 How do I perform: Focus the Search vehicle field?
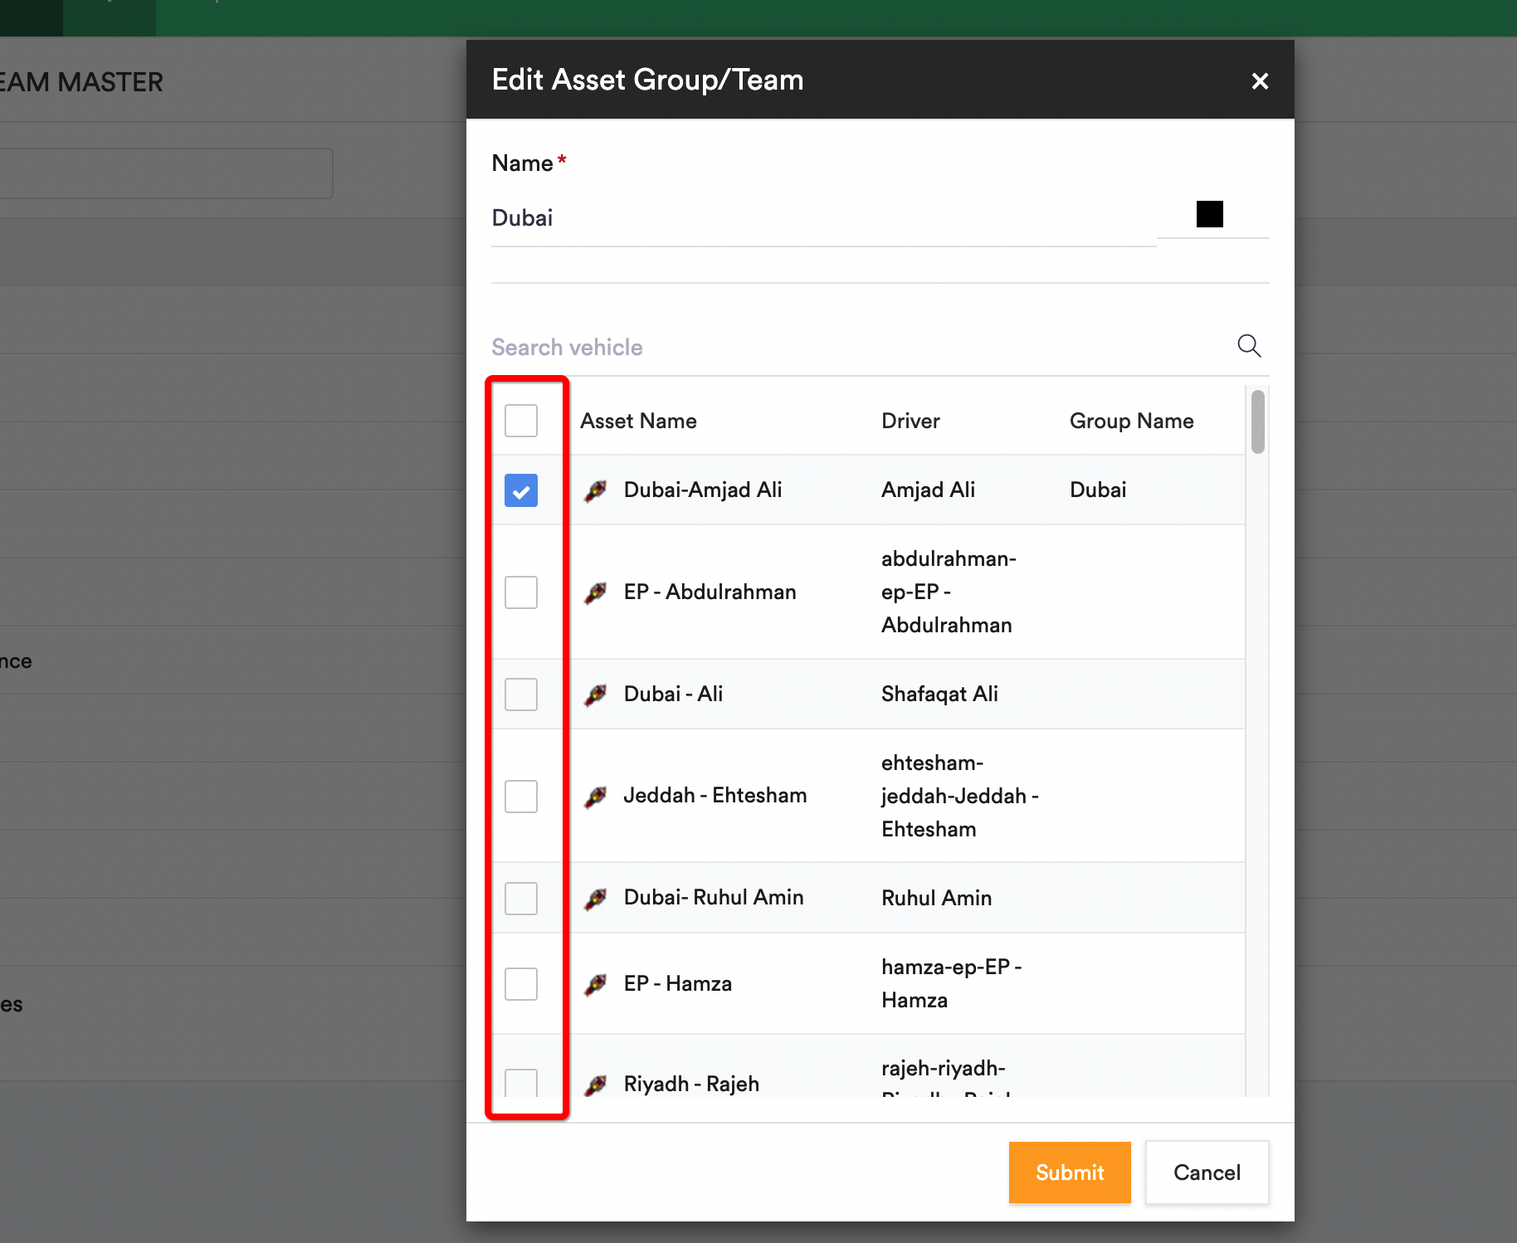tap(855, 347)
